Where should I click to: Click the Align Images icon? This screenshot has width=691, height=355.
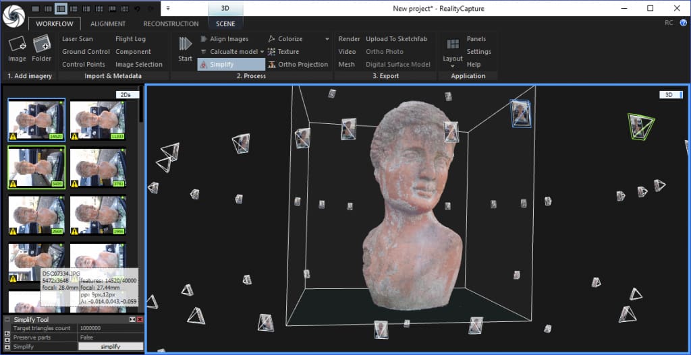(204, 38)
